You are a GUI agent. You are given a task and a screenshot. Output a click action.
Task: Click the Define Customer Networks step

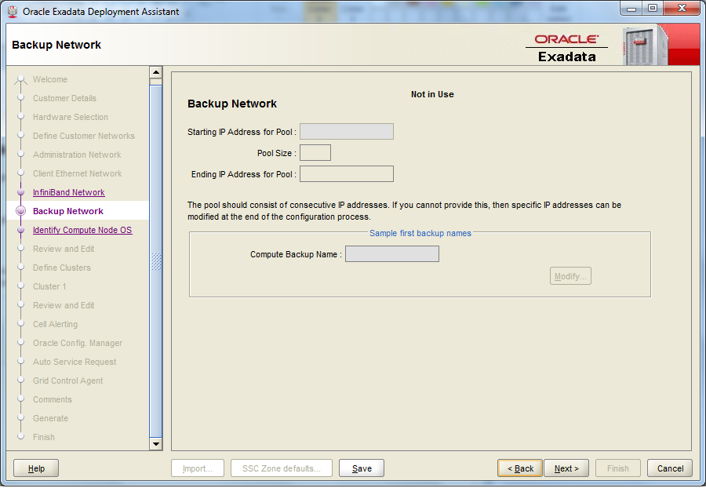point(84,136)
